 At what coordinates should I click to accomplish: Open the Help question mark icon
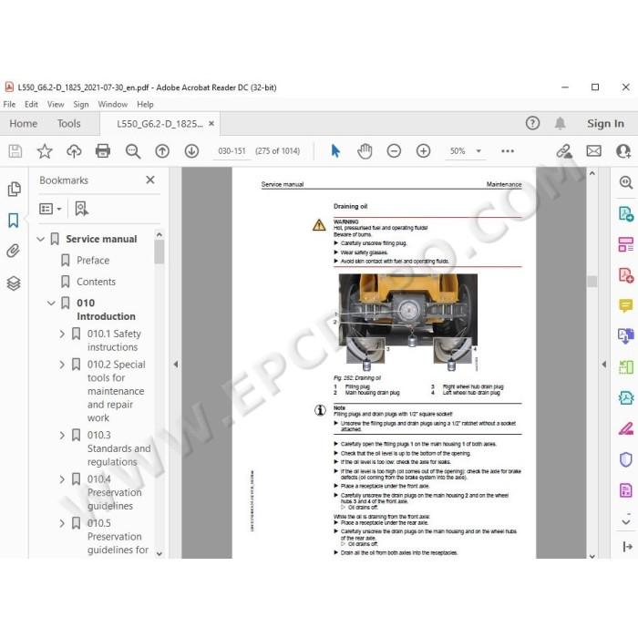click(532, 123)
